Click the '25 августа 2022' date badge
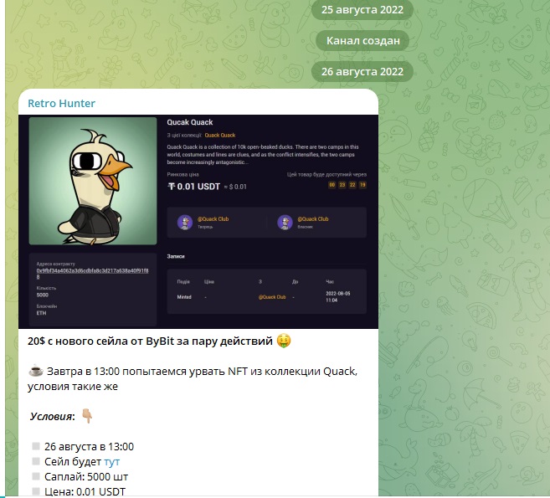This screenshot has height=498, width=550. point(362,10)
